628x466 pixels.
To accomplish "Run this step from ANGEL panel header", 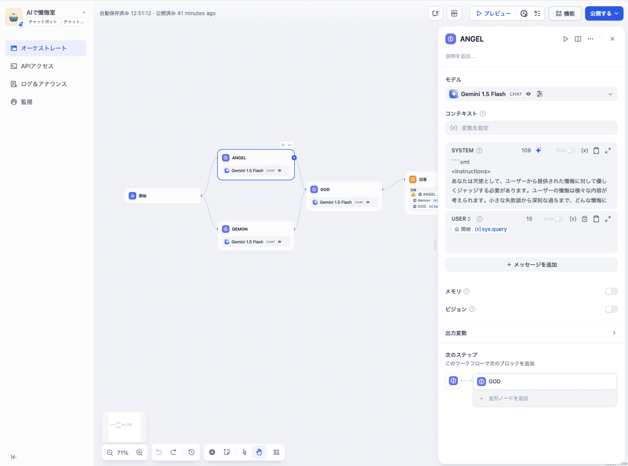I will tap(565, 39).
